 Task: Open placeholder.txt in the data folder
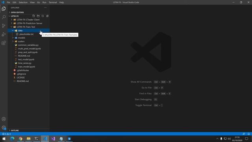[29, 34]
